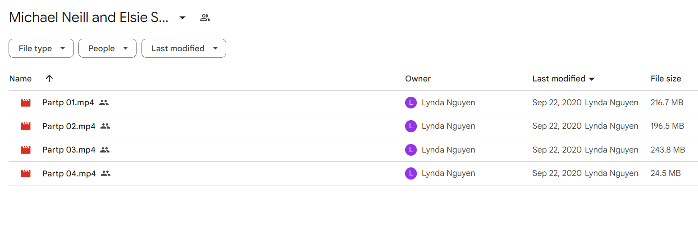Click Lynda Nguyen avatar in Partp 04 row
This screenshot has width=698, height=225.
pos(411,173)
